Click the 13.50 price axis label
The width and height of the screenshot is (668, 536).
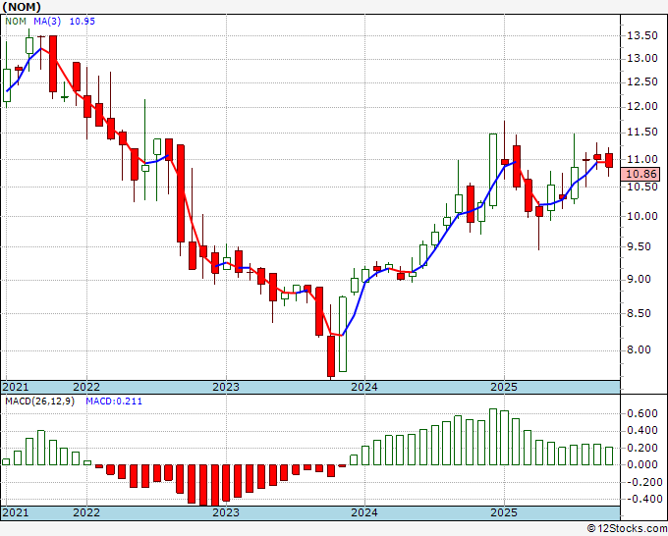(x=642, y=35)
